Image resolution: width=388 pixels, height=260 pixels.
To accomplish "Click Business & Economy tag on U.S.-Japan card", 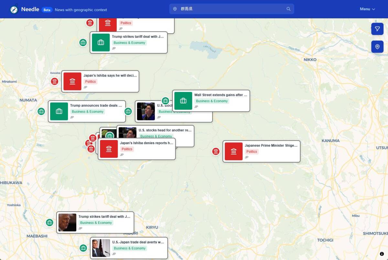I will pyautogui.click(x=130, y=248).
